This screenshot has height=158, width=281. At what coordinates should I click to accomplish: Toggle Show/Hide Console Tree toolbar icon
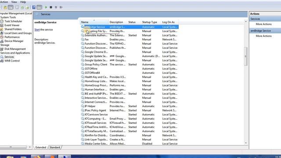point(11,7)
